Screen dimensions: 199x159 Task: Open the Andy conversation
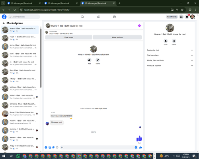[20, 147]
